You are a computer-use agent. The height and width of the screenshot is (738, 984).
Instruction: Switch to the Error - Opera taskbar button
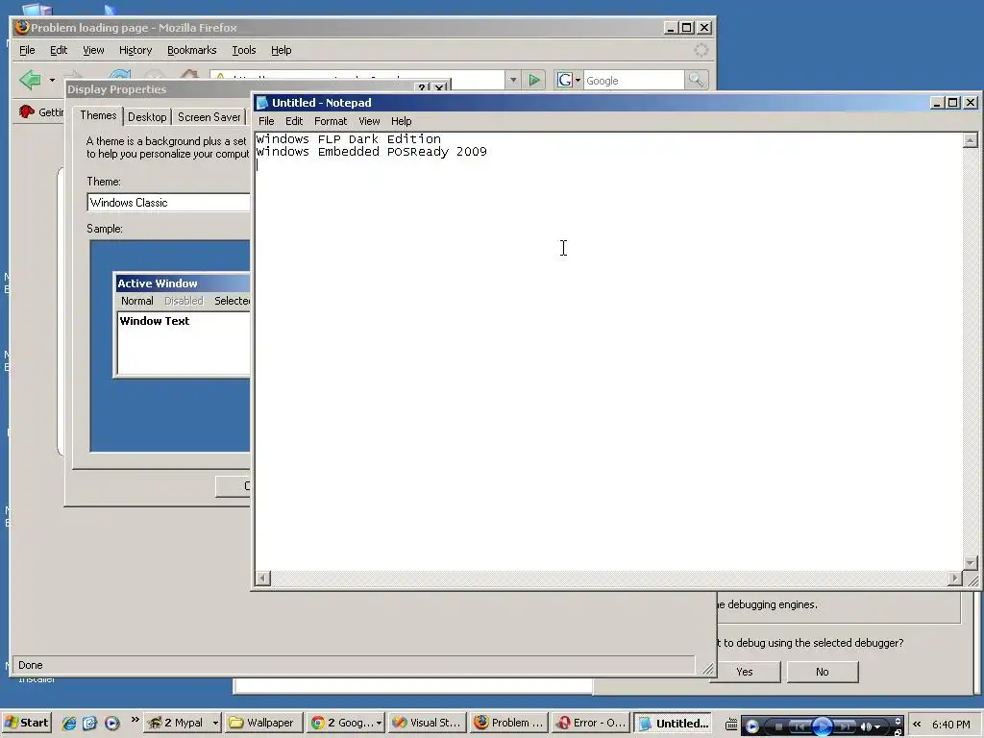[591, 723]
